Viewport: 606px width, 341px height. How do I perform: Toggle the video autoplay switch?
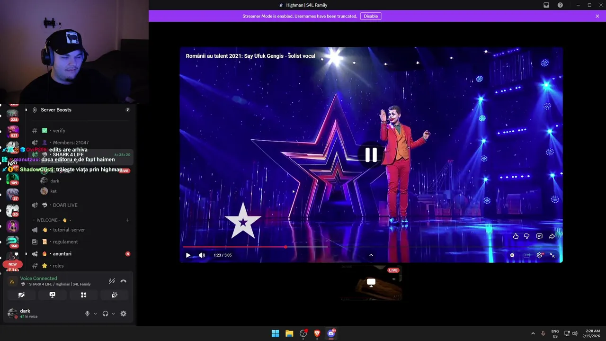(x=512, y=255)
